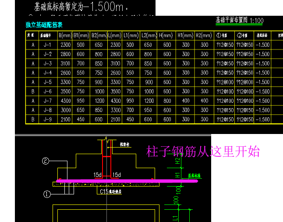The width and height of the screenshot is (283, 222).
Task: Select the J-2 foundation number cell
Action: 47,54
